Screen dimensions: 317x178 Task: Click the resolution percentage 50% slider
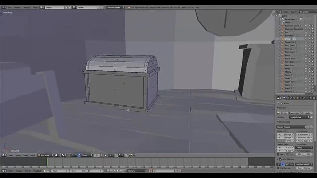(285, 141)
